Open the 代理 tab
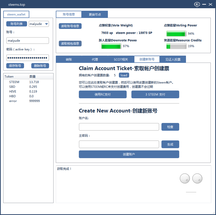216x215 pixels. pyautogui.click(x=95, y=59)
